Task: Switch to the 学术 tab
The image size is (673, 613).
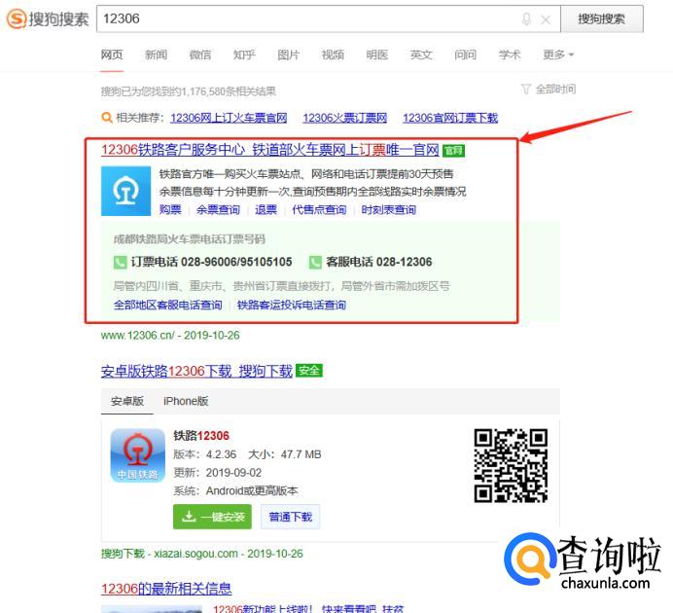Action: 510,54
